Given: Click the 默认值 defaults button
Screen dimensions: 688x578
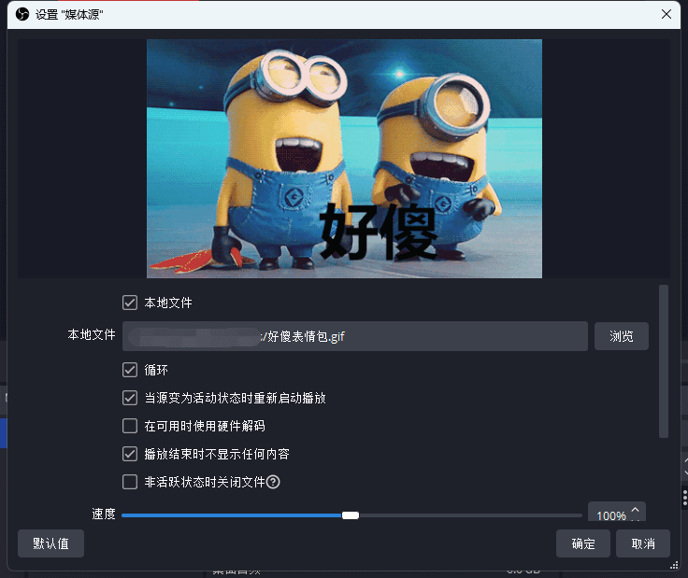Looking at the screenshot, I should click(x=50, y=543).
